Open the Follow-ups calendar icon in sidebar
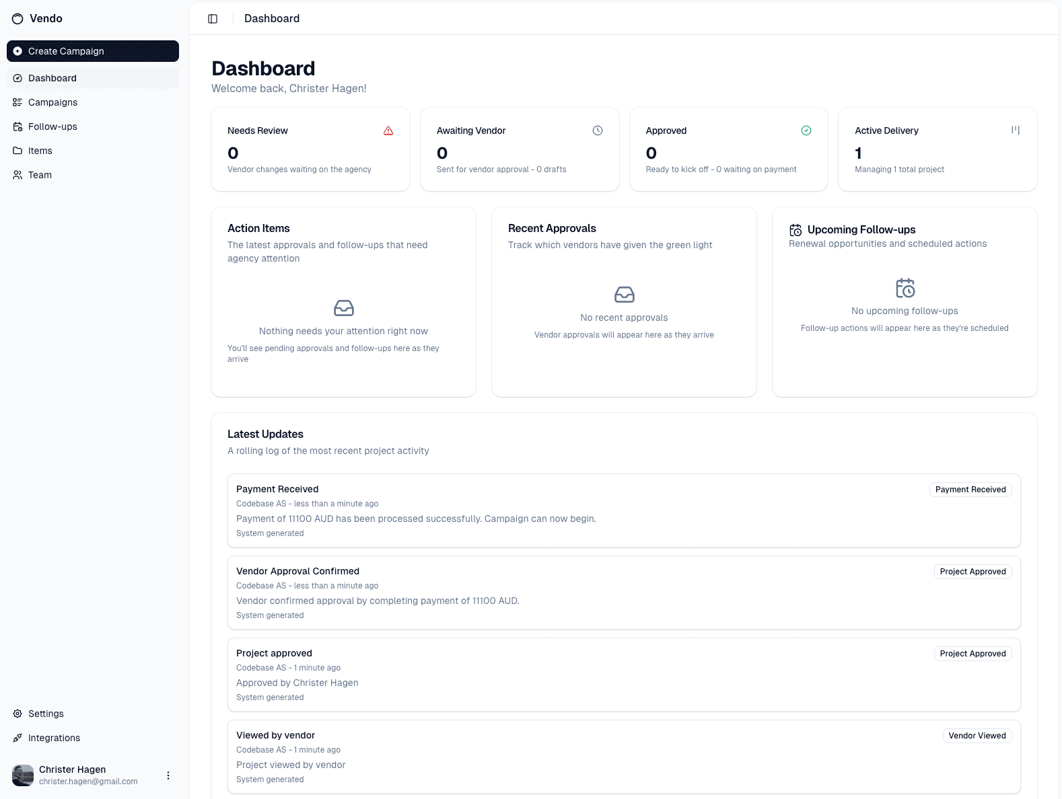This screenshot has height=799, width=1062. tap(17, 126)
